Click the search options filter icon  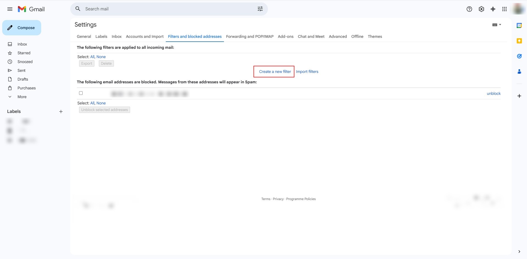click(260, 9)
